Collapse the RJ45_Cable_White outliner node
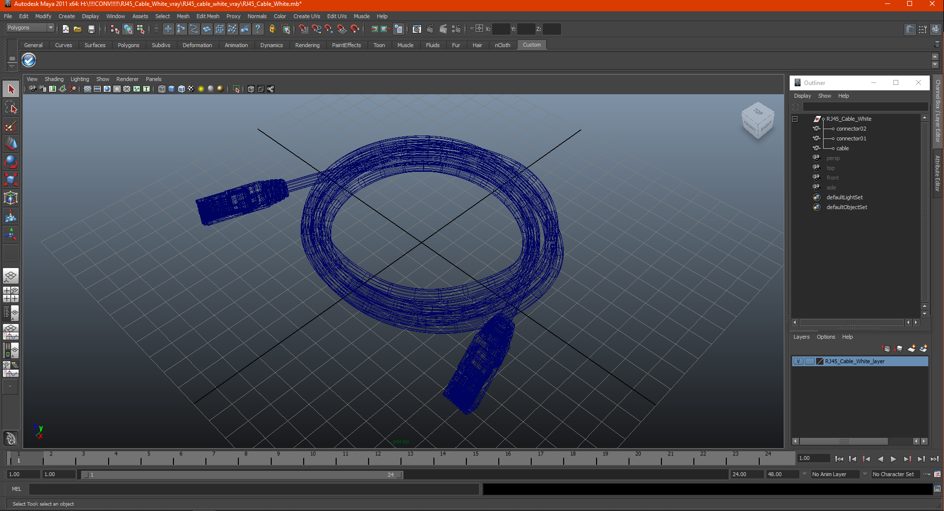 (x=795, y=119)
